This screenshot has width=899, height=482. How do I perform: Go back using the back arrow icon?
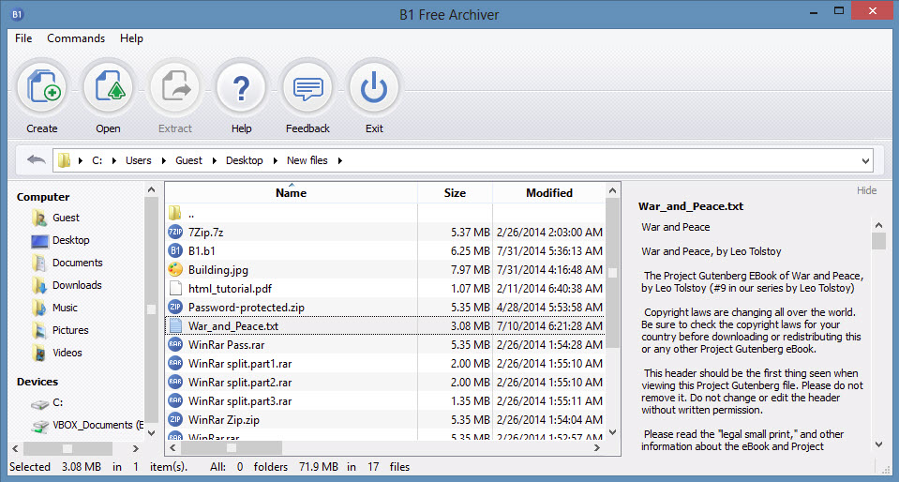(37, 160)
